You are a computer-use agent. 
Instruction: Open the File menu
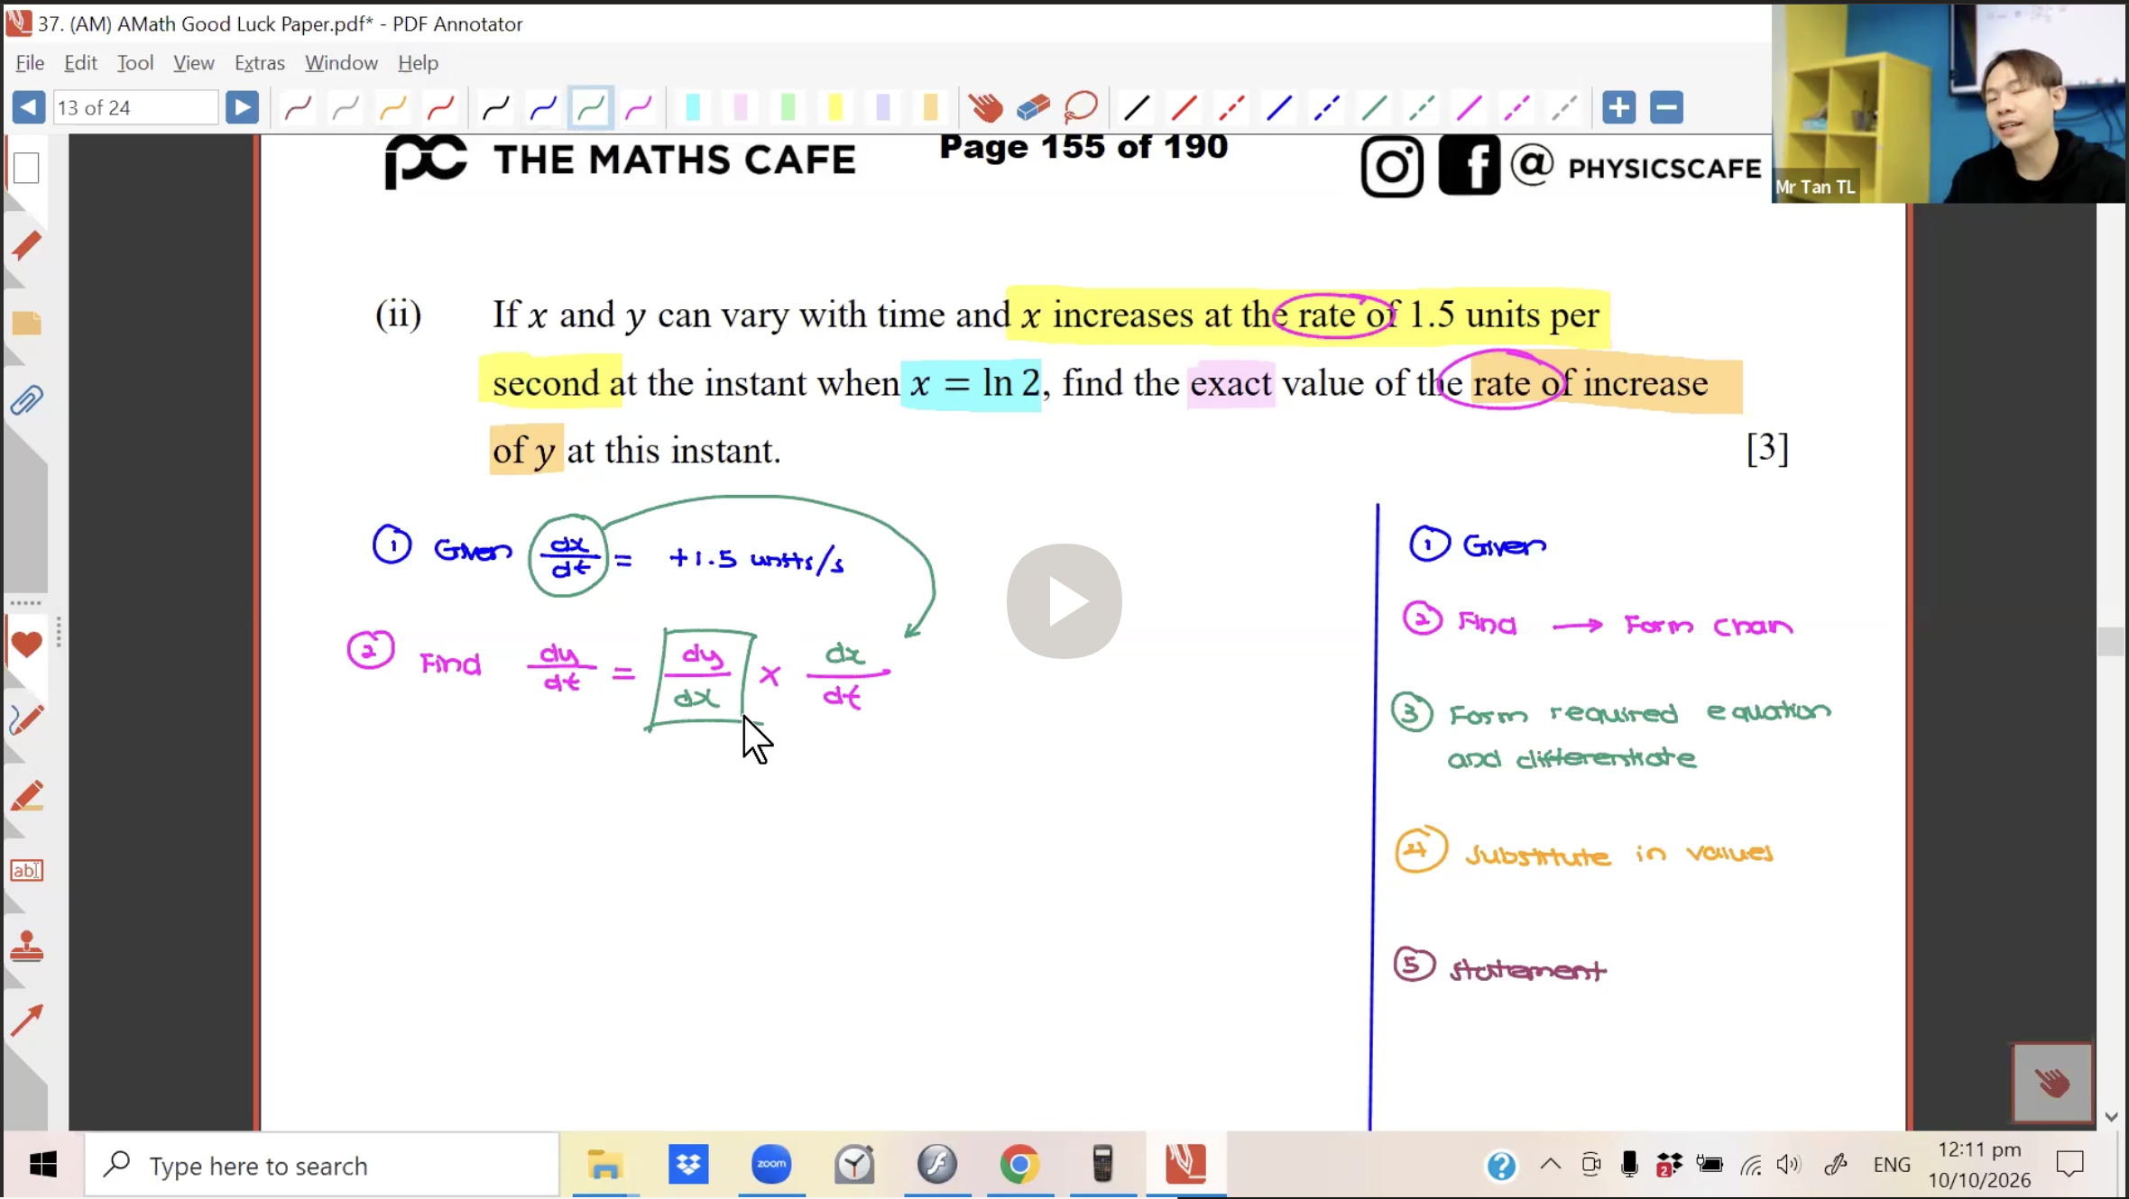(x=30, y=62)
